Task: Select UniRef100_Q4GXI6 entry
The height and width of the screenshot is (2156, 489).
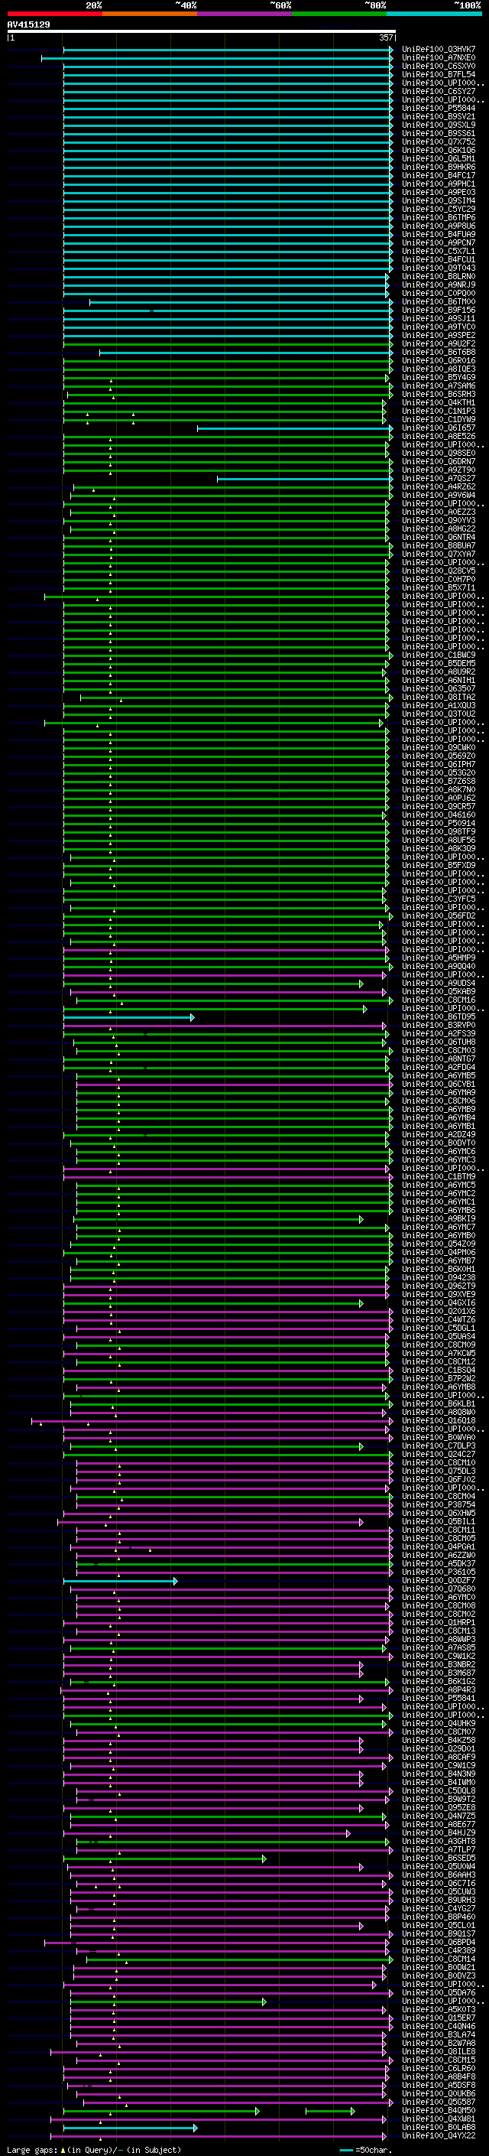Action: (x=439, y=1303)
